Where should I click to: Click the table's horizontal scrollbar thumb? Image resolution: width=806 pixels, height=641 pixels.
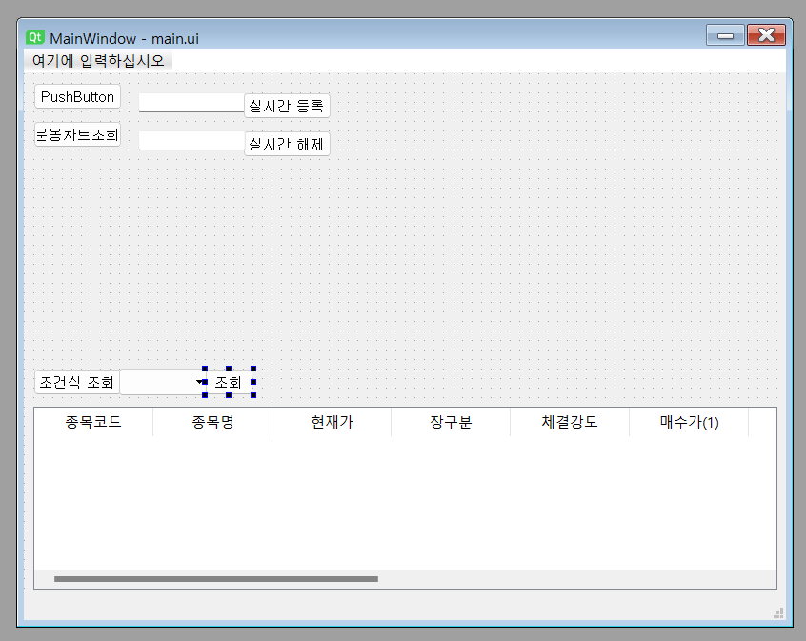(x=216, y=579)
